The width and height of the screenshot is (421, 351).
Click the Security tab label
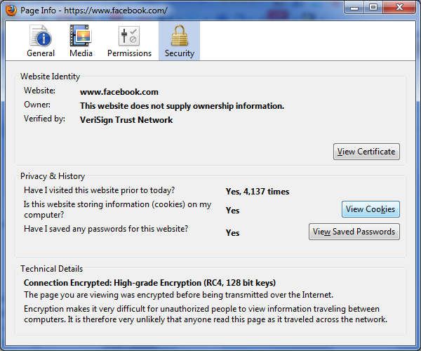[x=180, y=53]
